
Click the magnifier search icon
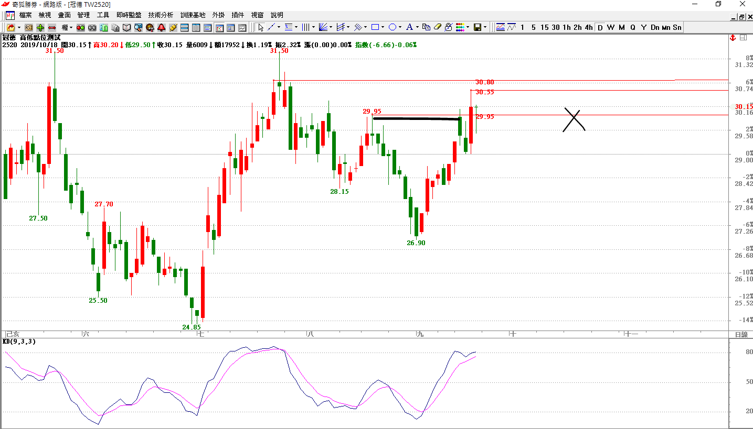pyautogui.click(x=139, y=28)
